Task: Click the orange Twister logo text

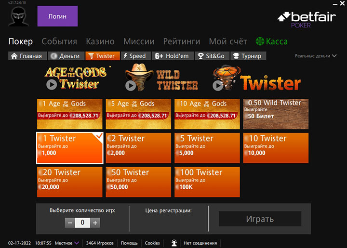Action: click(270, 83)
